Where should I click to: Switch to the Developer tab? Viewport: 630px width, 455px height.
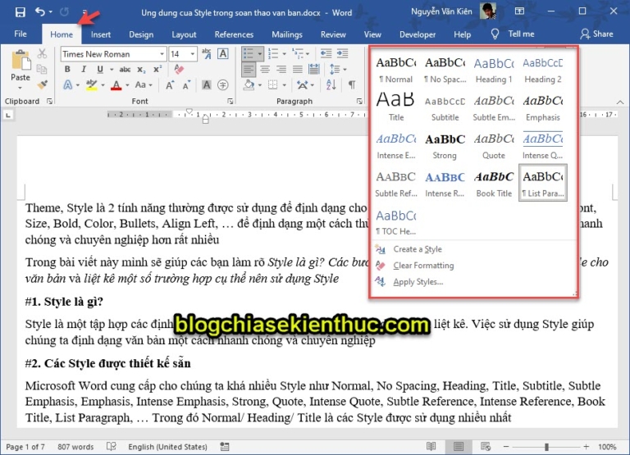417,34
